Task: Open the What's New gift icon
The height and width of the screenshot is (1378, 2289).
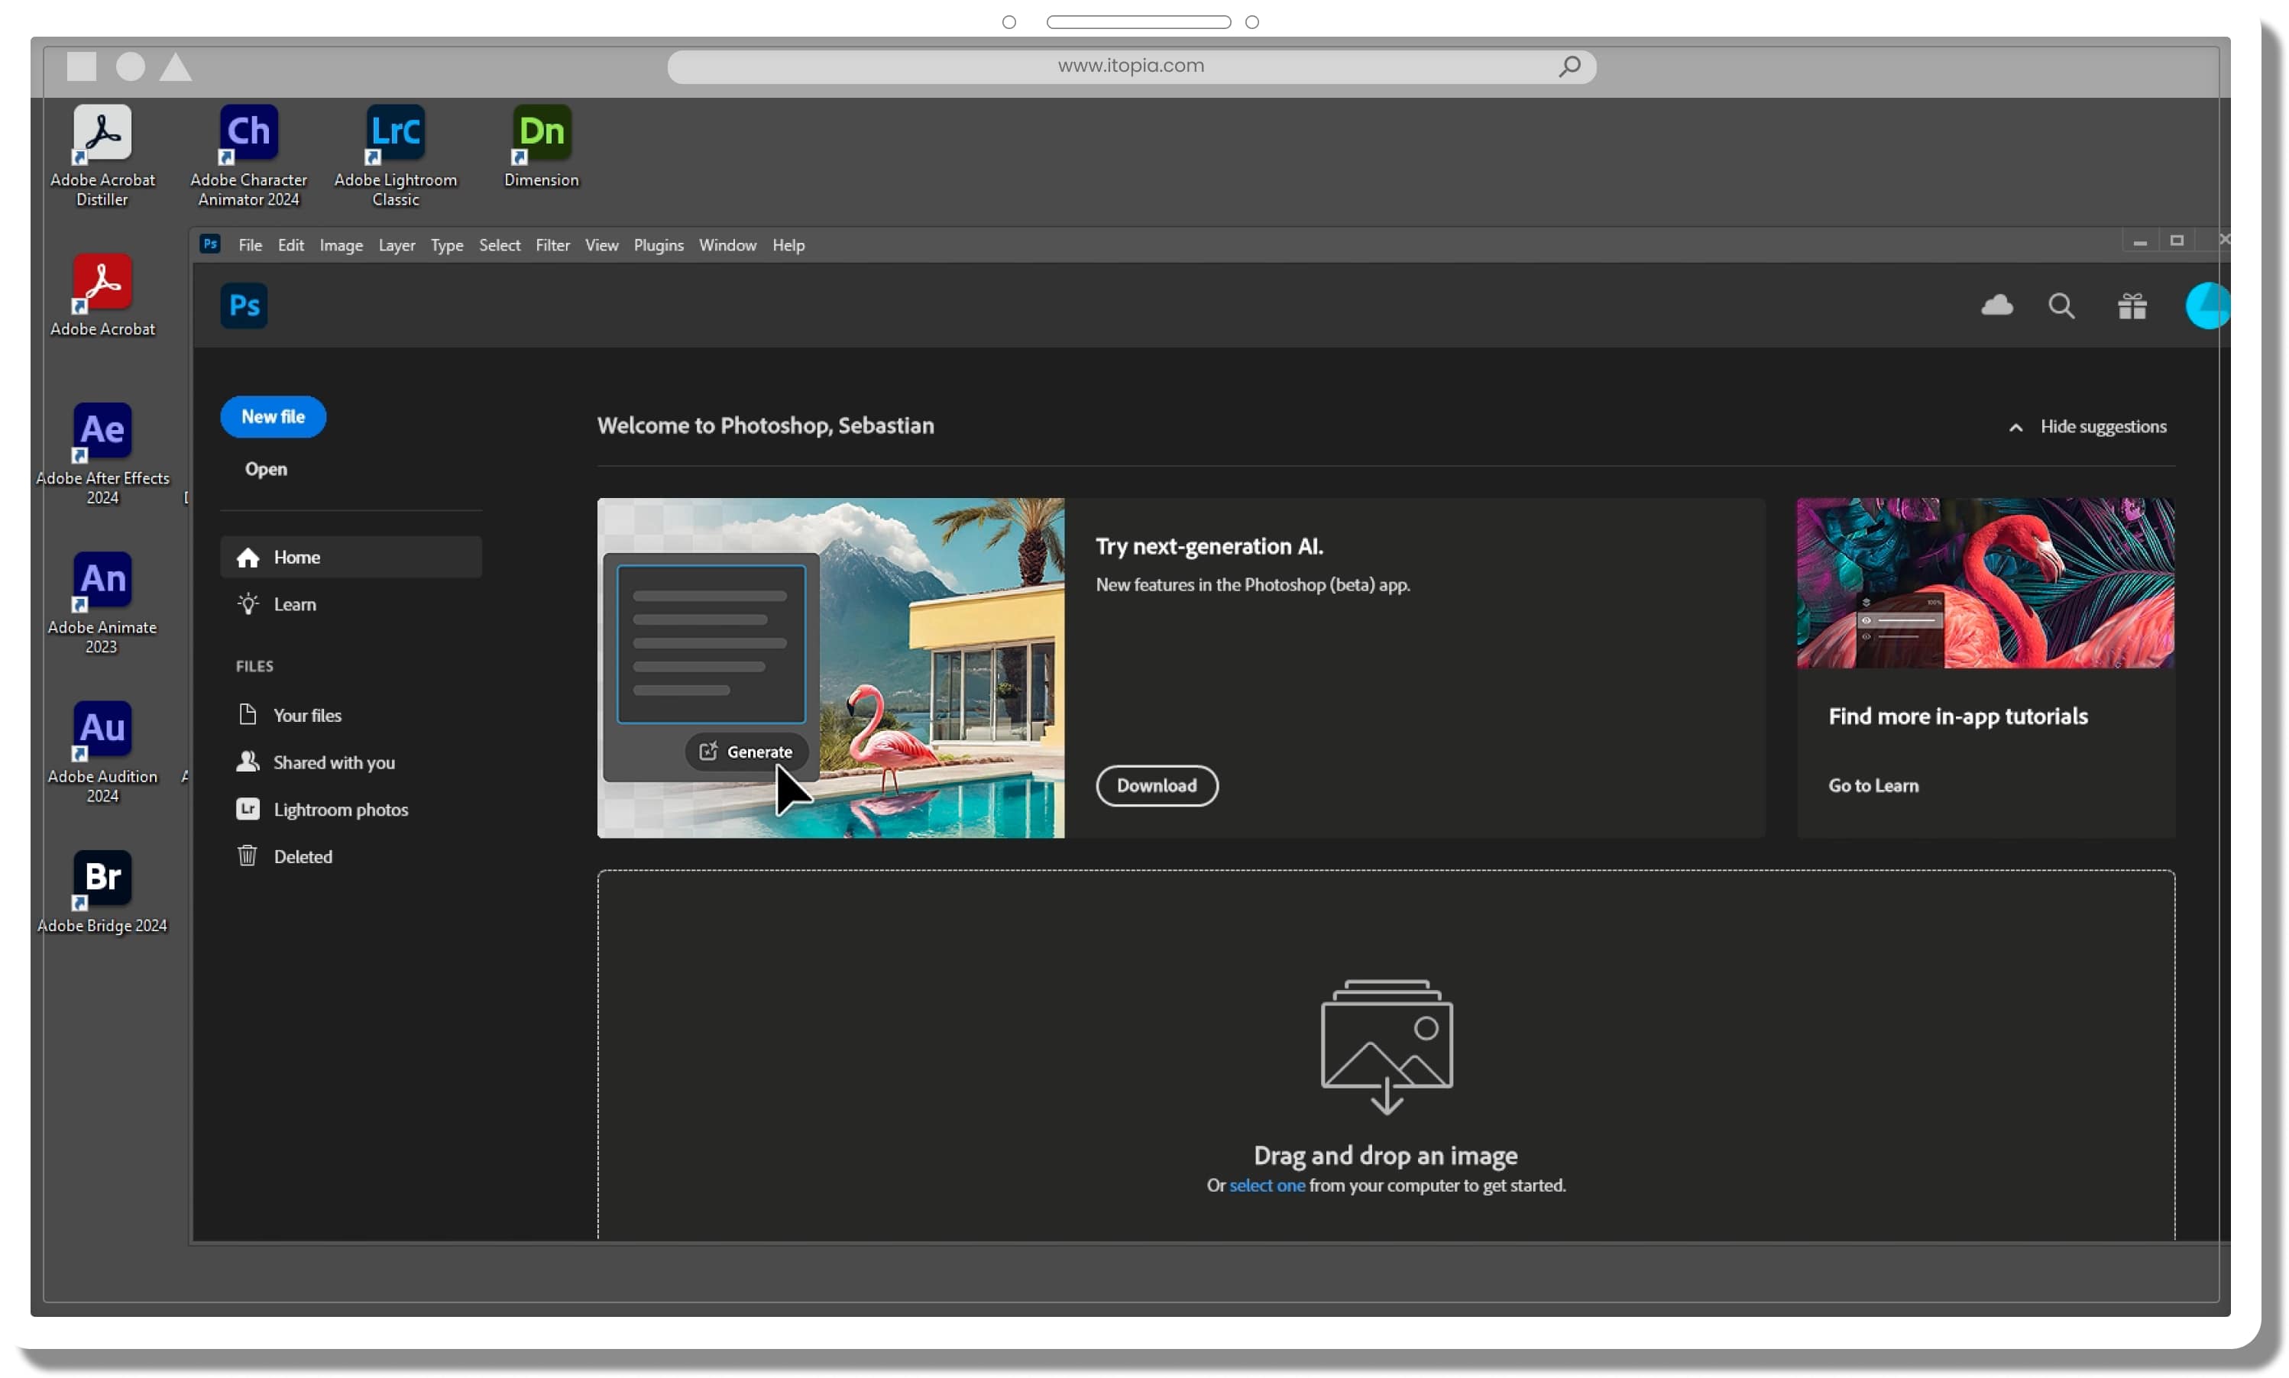Action: [x=2131, y=306]
